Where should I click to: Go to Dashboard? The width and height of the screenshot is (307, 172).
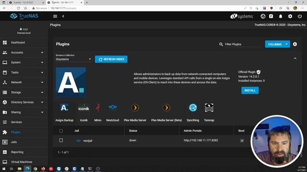(24, 43)
